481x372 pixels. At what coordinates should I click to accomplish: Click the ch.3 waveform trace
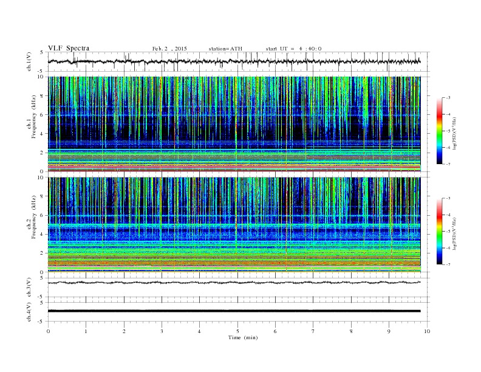(x=234, y=283)
